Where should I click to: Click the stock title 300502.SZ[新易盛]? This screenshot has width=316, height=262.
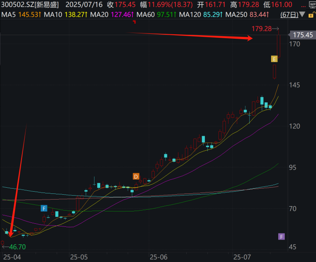pos(30,5)
